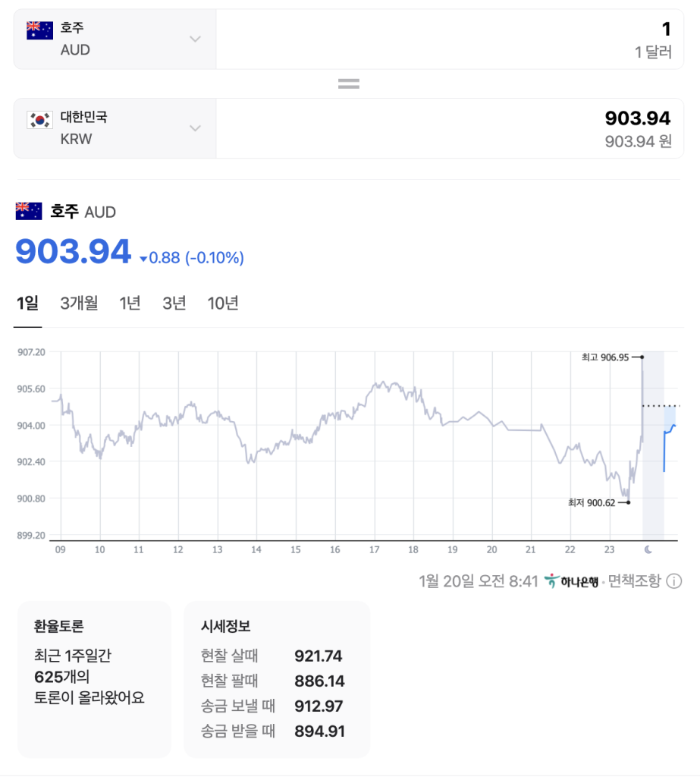Image resolution: width=700 pixels, height=777 pixels.
Task: Open the 면책조항 disclaimer link
Action: click(635, 580)
